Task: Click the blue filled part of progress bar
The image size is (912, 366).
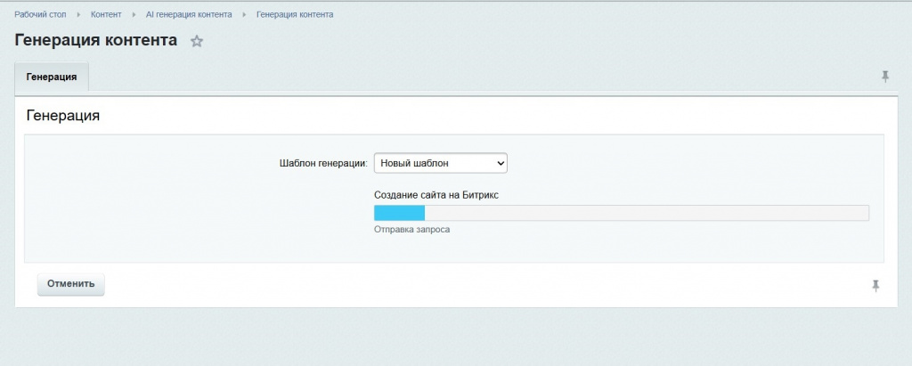Action: [x=399, y=213]
